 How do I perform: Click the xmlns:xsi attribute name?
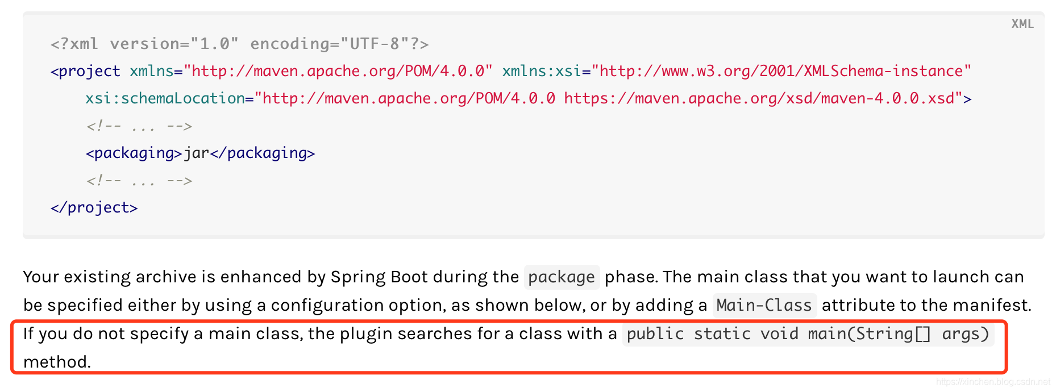tap(542, 71)
